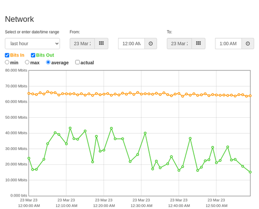Toggle the Bits Out checkbox
Screen dimensions: 259x209
click(x=33, y=55)
